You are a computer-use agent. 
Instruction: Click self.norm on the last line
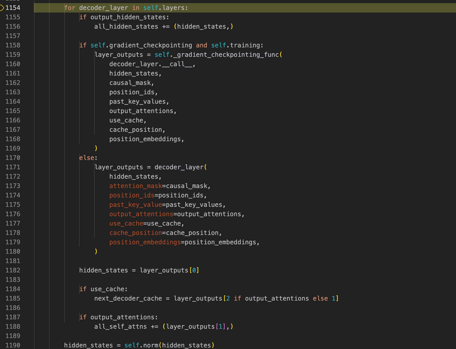141,345
